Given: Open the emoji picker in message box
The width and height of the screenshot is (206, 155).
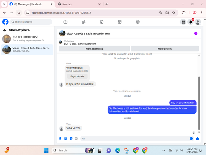Looking at the screenshot, I should coord(191,138).
